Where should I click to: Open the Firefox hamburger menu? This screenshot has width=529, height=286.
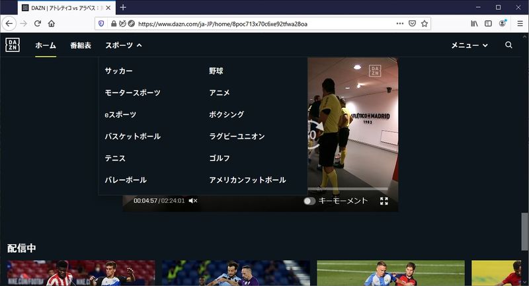click(x=520, y=23)
